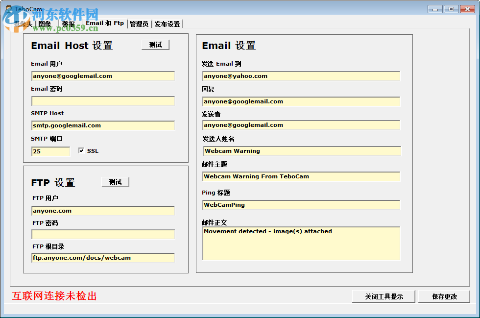480x318 pixels.
Task: Maximize the TeboCam window
Action: click(451, 9)
